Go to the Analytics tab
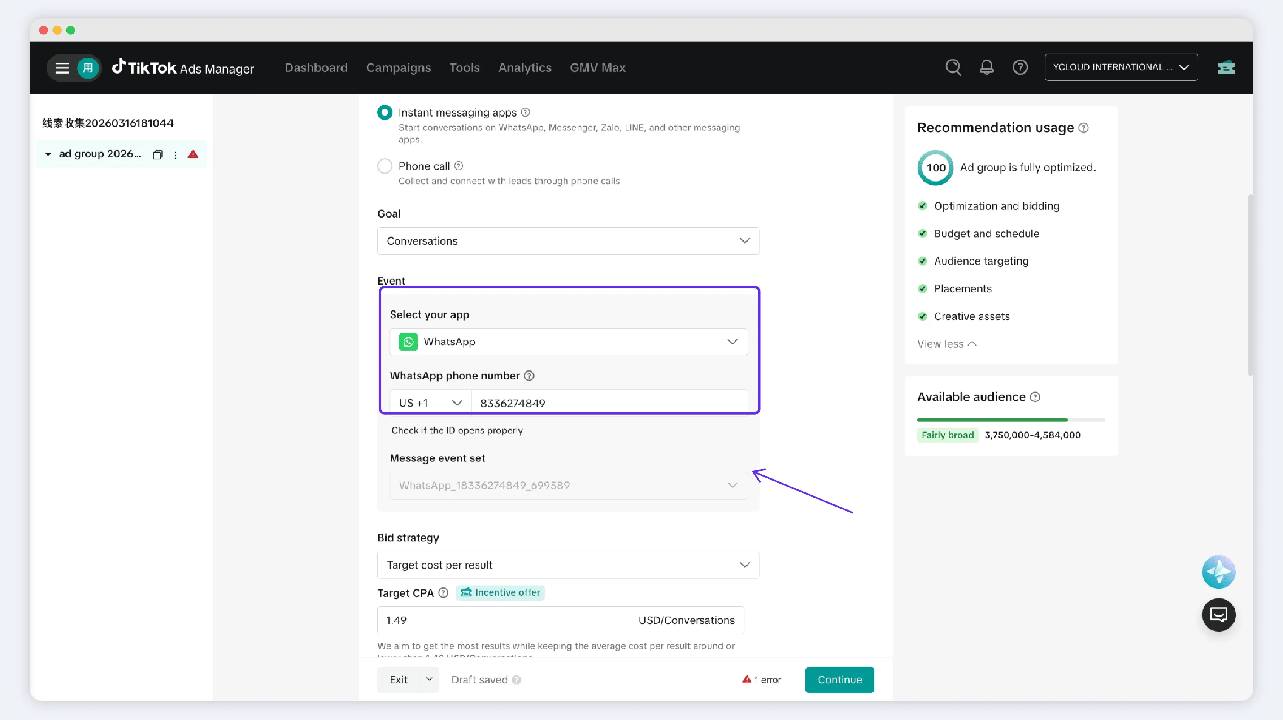 [x=524, y=67]
